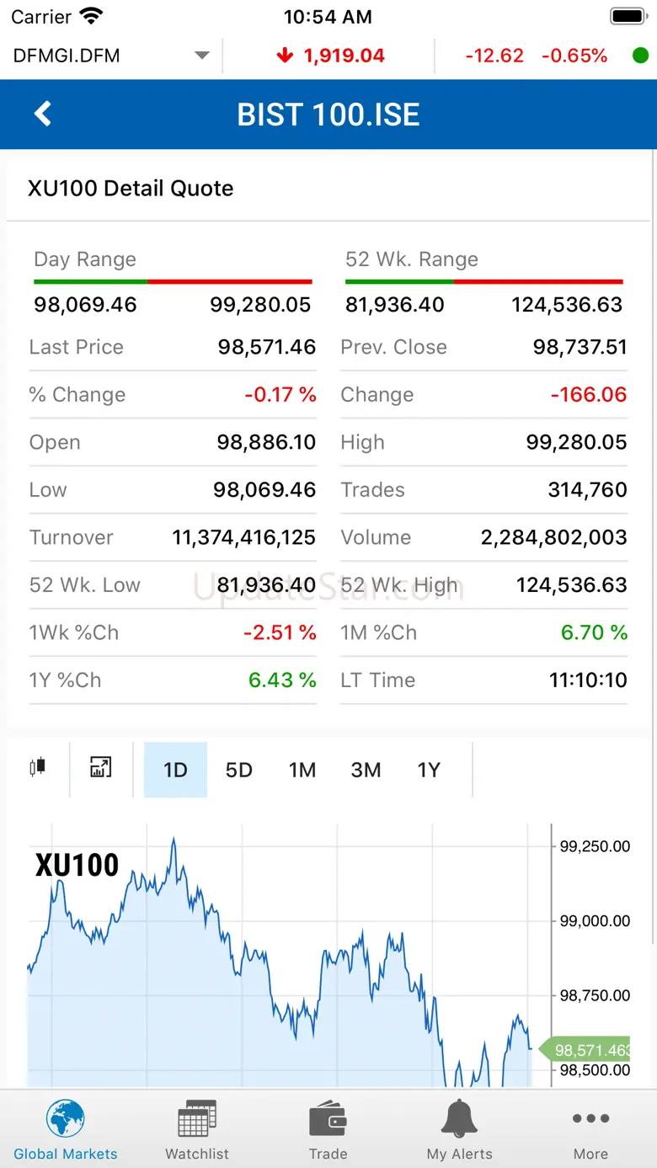Open the Trade wallet icon

tap(328, 1120)
